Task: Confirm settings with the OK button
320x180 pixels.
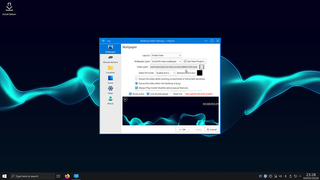Action: pos(182,129)
